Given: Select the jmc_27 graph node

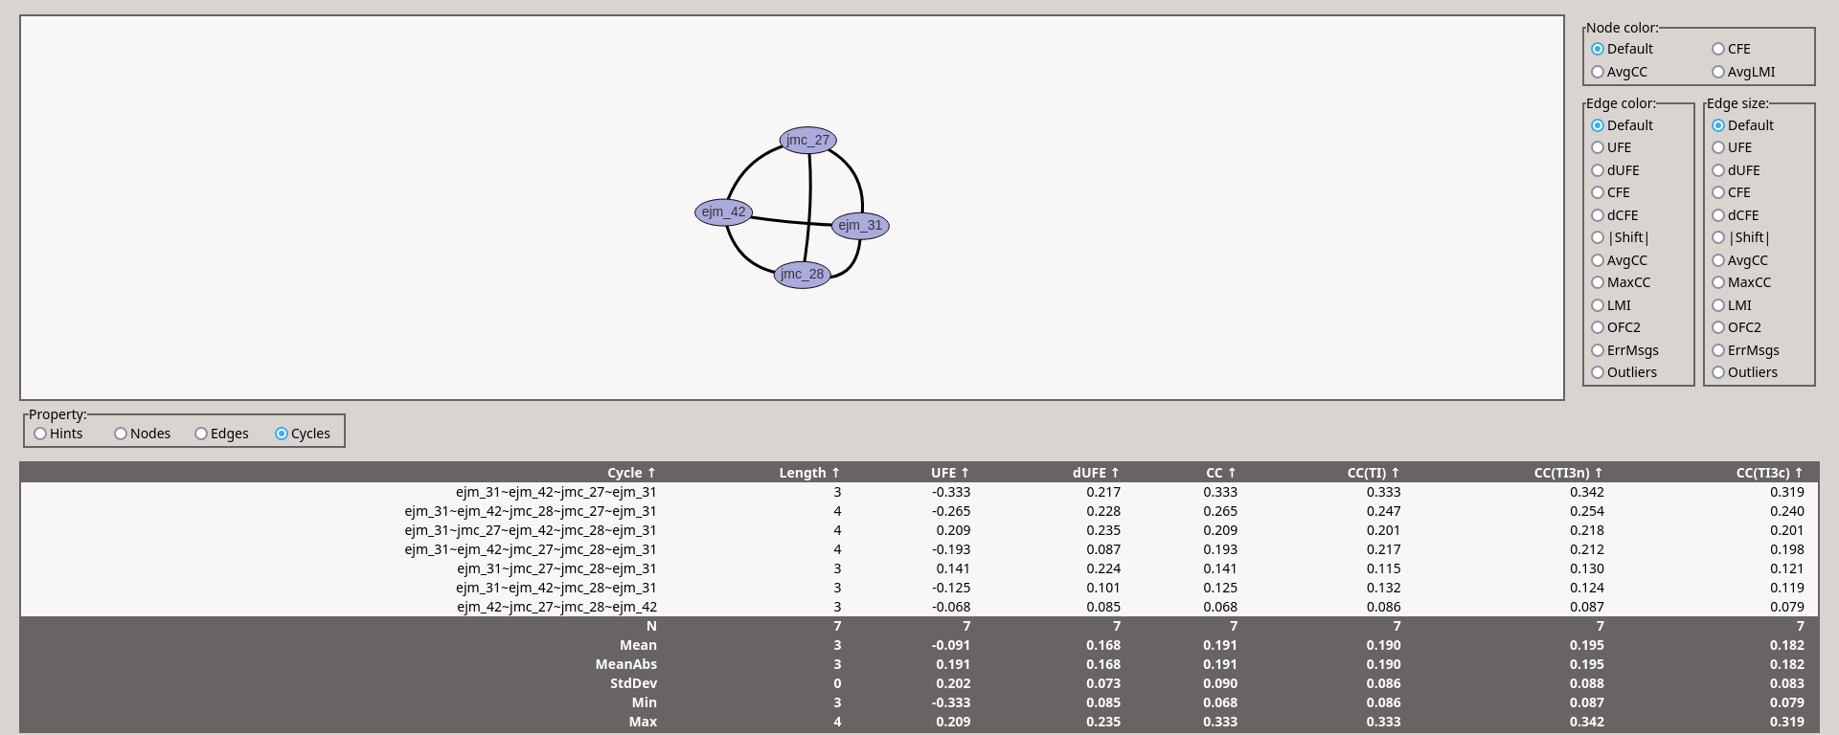Looking at the screenshot, I should [x=807, y=141].
